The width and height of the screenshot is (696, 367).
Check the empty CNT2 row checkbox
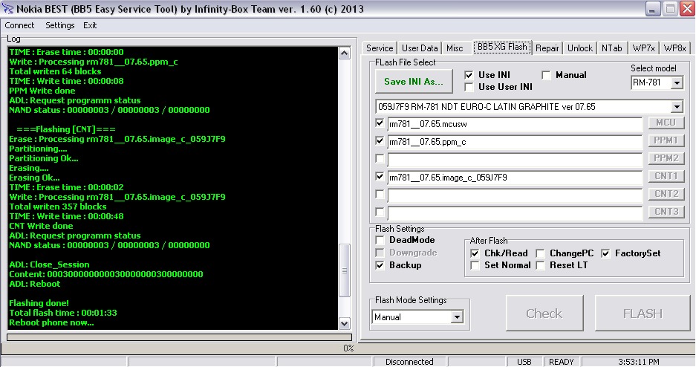[380, 194]
